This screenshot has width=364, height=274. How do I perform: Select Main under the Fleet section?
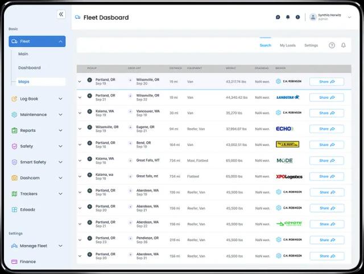pos(23,54)
